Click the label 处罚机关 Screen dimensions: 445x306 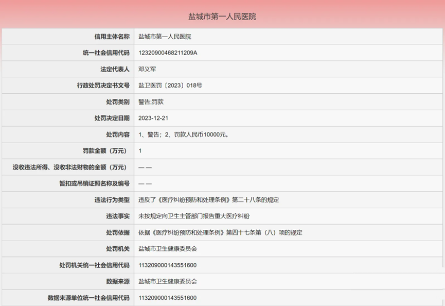pyautogui.click(x=118, y=249)
